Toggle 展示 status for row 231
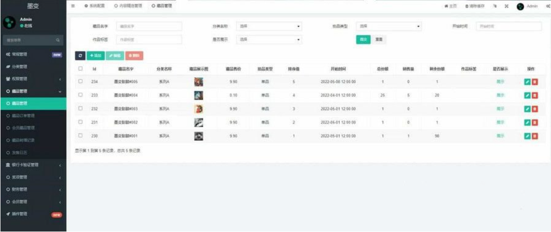551x232 pixels. (500, 122)
